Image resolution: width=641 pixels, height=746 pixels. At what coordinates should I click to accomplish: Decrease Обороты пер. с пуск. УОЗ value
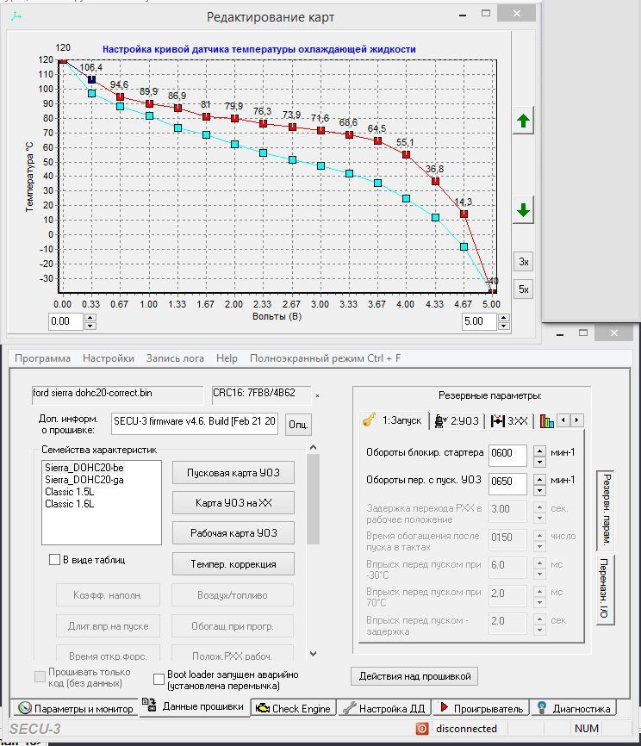(x=539, y=488)
